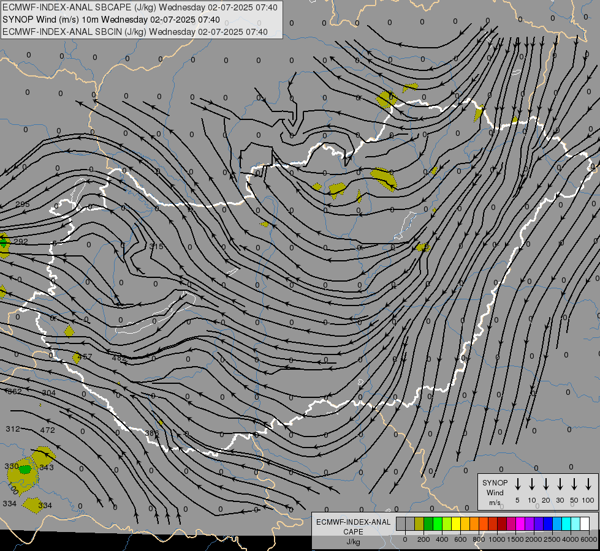Click the map value '292'
Screen dimensions: 600x551
pyautogui.click(x=21, y=242)
